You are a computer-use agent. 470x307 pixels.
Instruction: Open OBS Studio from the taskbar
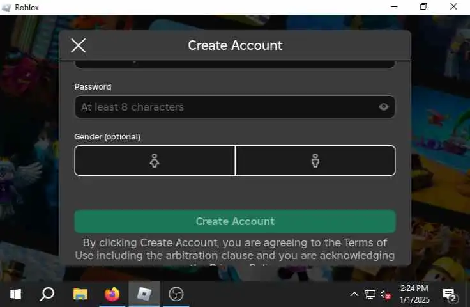(x=176, y=294)
